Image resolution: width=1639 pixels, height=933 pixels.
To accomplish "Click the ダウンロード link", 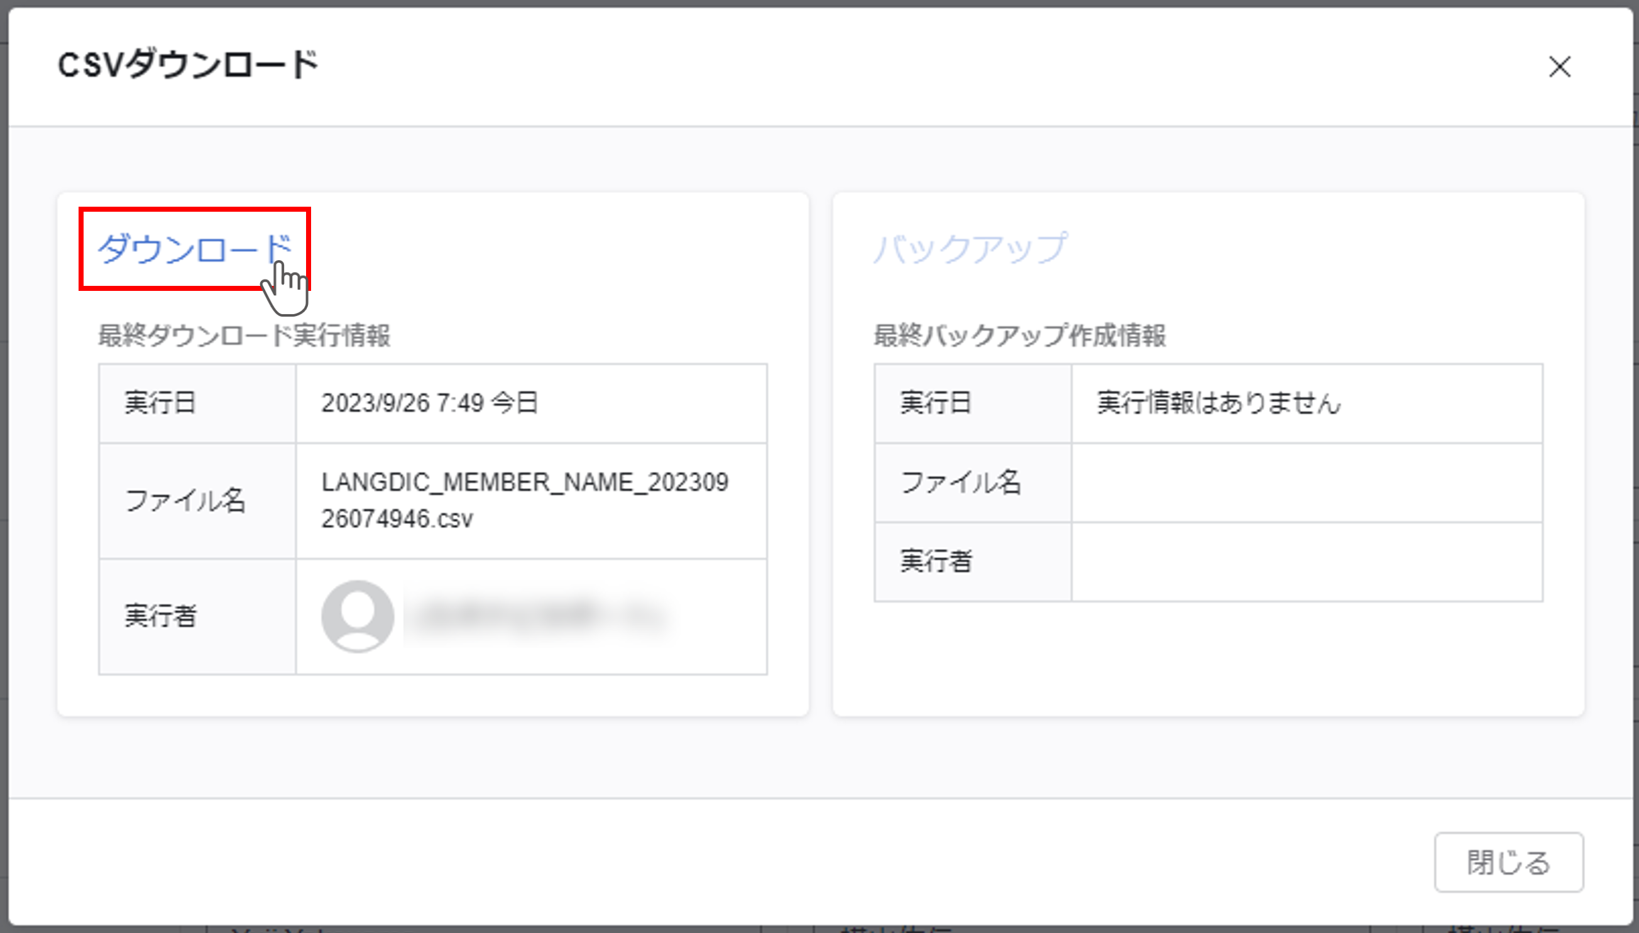I will point(194,249).
